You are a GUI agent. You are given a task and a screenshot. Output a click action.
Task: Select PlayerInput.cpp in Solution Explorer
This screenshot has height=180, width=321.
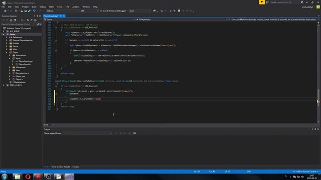point(26,61)
